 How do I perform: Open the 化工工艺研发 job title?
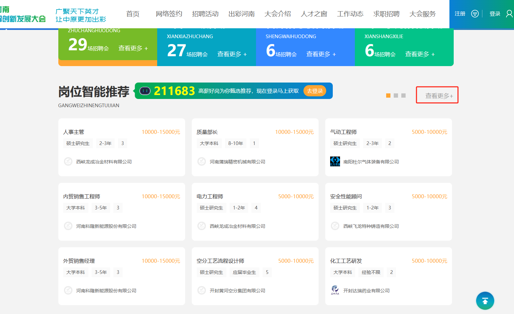pos(346,261)
